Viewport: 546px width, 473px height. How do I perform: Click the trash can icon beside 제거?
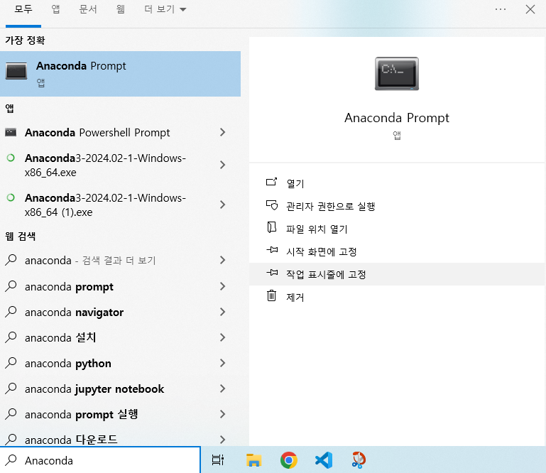click(x=272, y=295)
